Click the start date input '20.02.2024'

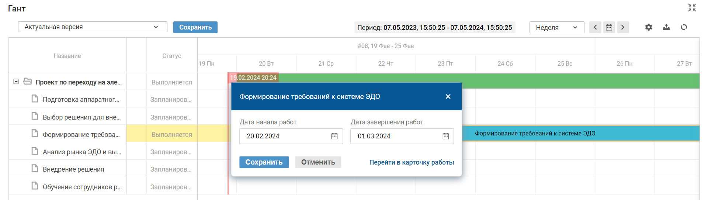point(284,136)
